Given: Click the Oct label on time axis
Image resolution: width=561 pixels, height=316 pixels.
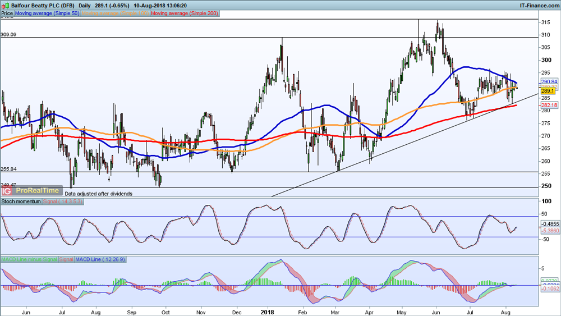Looking at the screenshot, I should point(165,313).
